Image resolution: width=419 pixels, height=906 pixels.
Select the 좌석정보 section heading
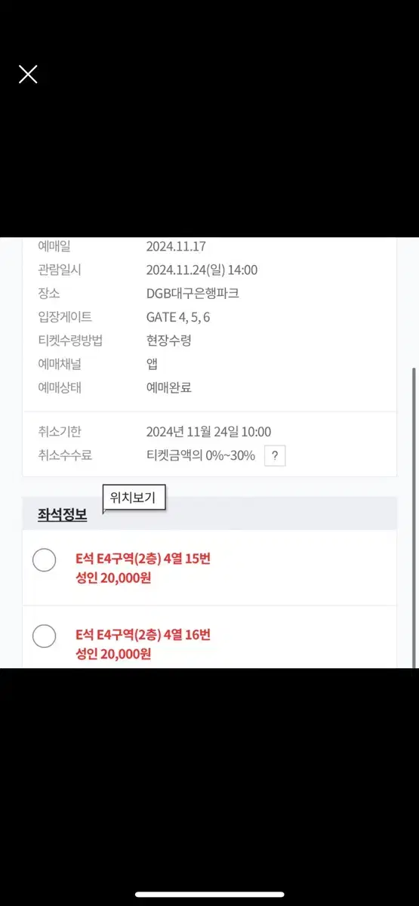click(62, 515)
